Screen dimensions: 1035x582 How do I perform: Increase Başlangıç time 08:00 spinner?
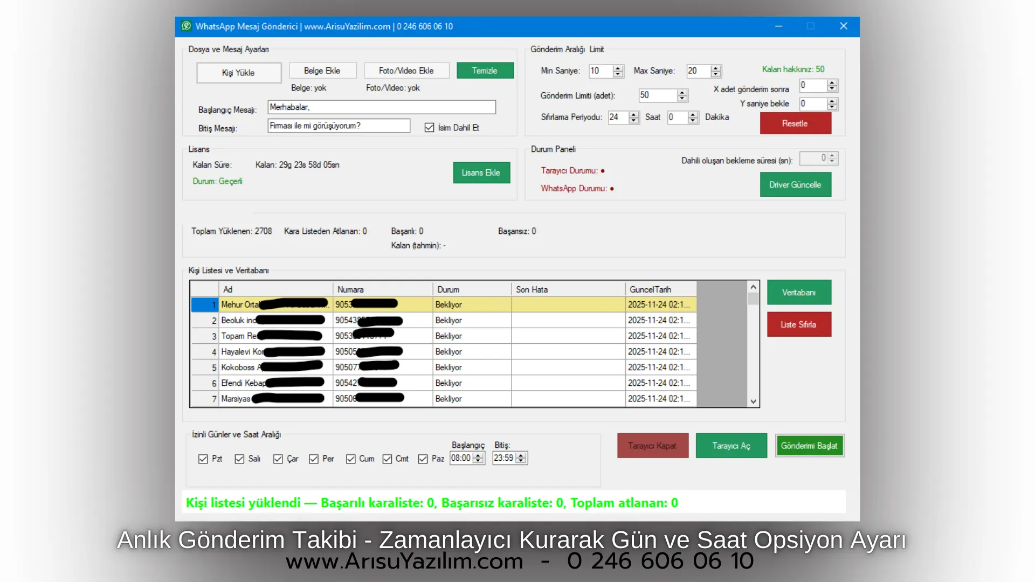pyautogui.click(x=478, y=456)
